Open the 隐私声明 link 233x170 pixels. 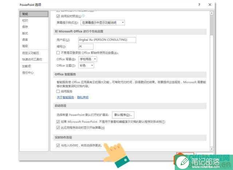83,98
